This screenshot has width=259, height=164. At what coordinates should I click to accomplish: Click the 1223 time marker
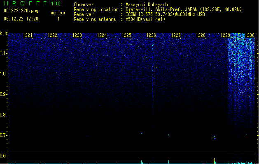77,35
